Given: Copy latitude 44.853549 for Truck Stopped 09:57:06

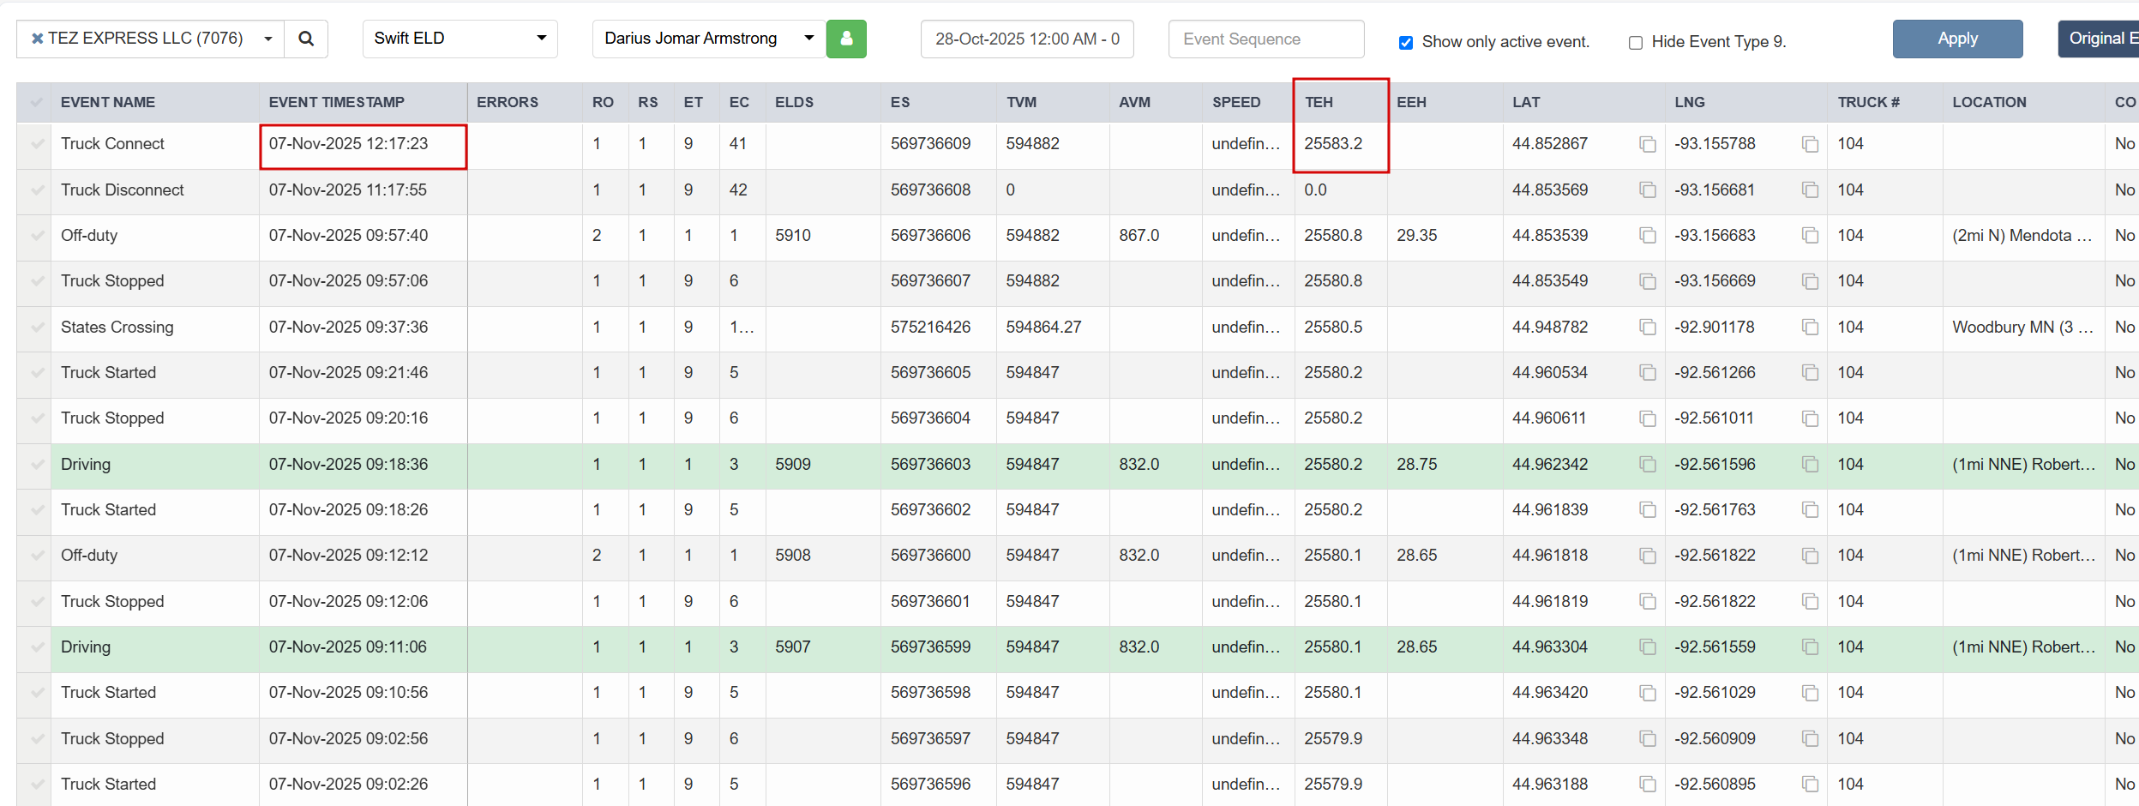Looking at the screenshot, I should [1647, 281].
